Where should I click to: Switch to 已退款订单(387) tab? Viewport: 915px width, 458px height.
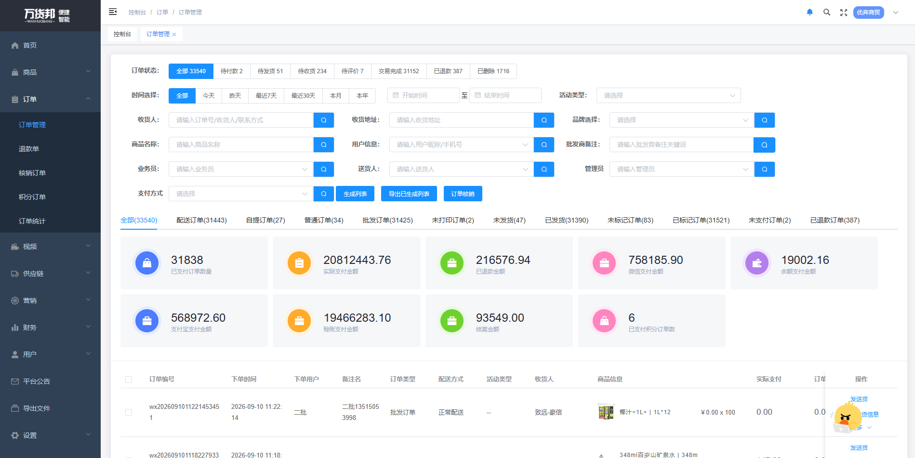835,220
